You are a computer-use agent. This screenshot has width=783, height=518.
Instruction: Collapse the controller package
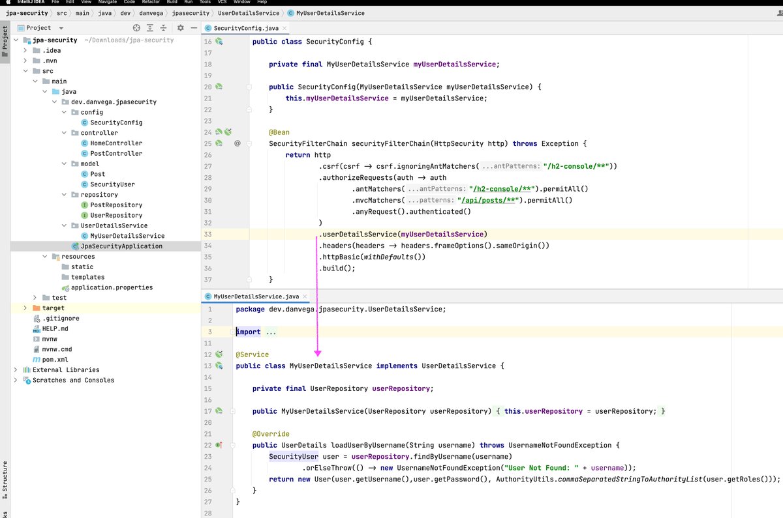[x=64, y=133]
